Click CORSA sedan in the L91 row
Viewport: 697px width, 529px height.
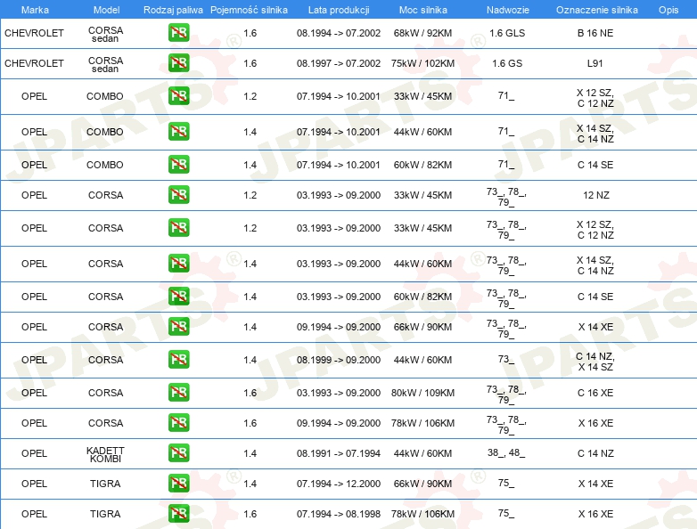105,64
